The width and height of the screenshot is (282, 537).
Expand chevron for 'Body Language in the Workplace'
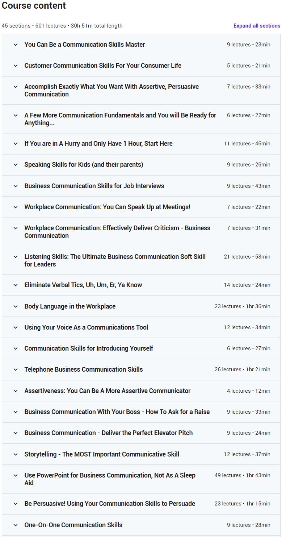click(x=16, y=306)
